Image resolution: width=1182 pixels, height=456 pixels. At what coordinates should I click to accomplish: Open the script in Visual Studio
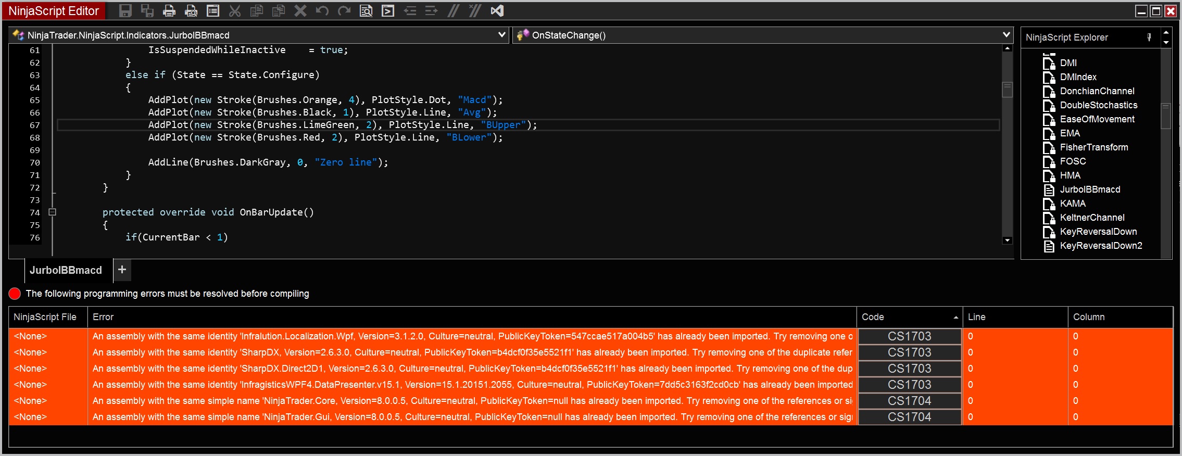pyautogui.click(x=497, y=10)
